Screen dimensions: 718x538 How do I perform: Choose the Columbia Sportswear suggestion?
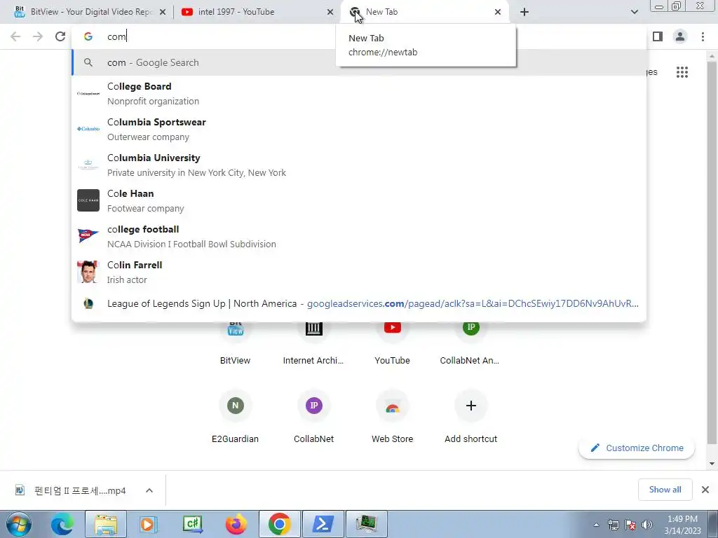pyautogui.click(x=359, y=129)
